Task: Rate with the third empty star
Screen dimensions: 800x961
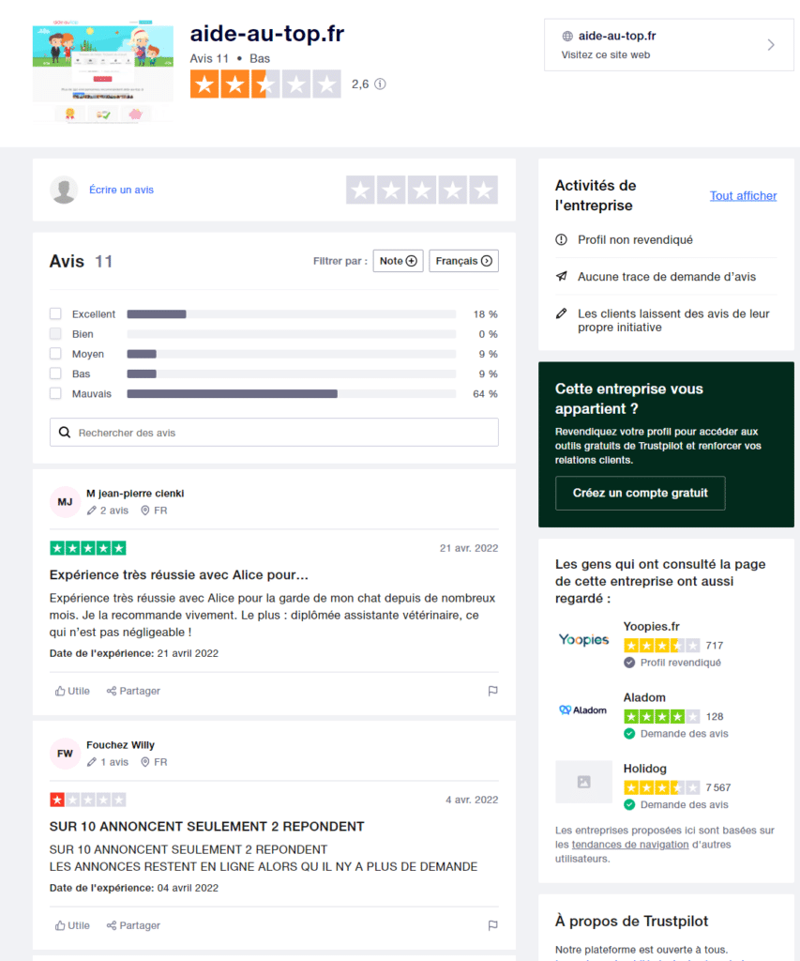Action: point(422,190)
